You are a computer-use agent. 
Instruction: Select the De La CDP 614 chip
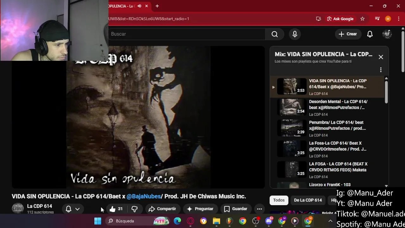308,200
